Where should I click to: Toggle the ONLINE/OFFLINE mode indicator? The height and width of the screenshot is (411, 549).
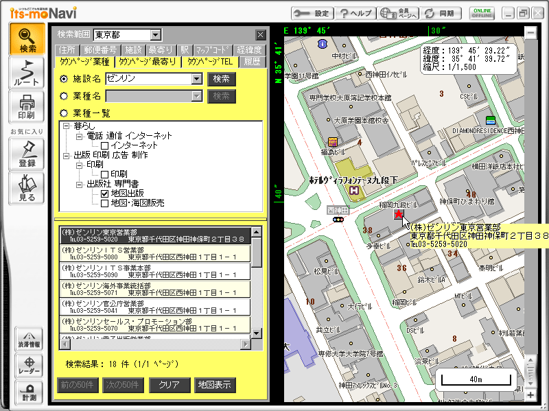pyautogui.click(x=482, y=13)
